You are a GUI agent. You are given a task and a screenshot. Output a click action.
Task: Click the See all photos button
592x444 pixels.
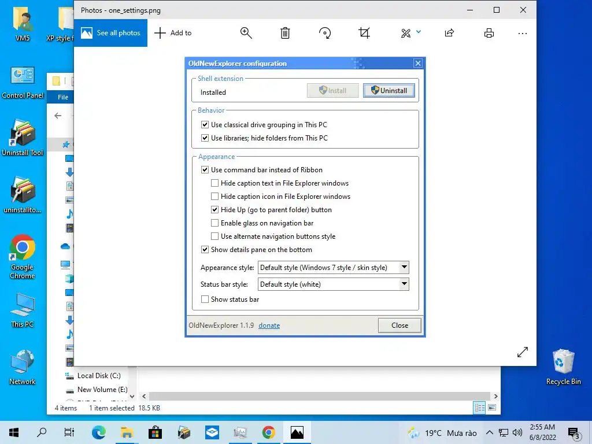point(110,33)
